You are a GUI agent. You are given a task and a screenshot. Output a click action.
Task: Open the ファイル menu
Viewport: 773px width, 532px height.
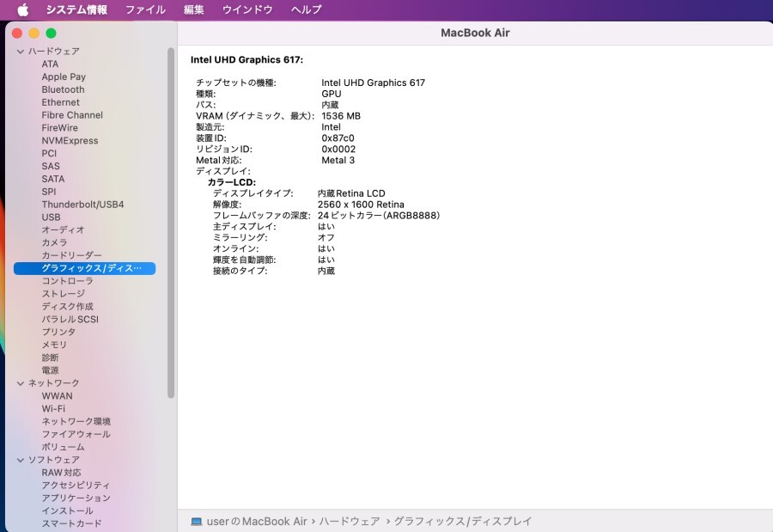coord(145,9)
